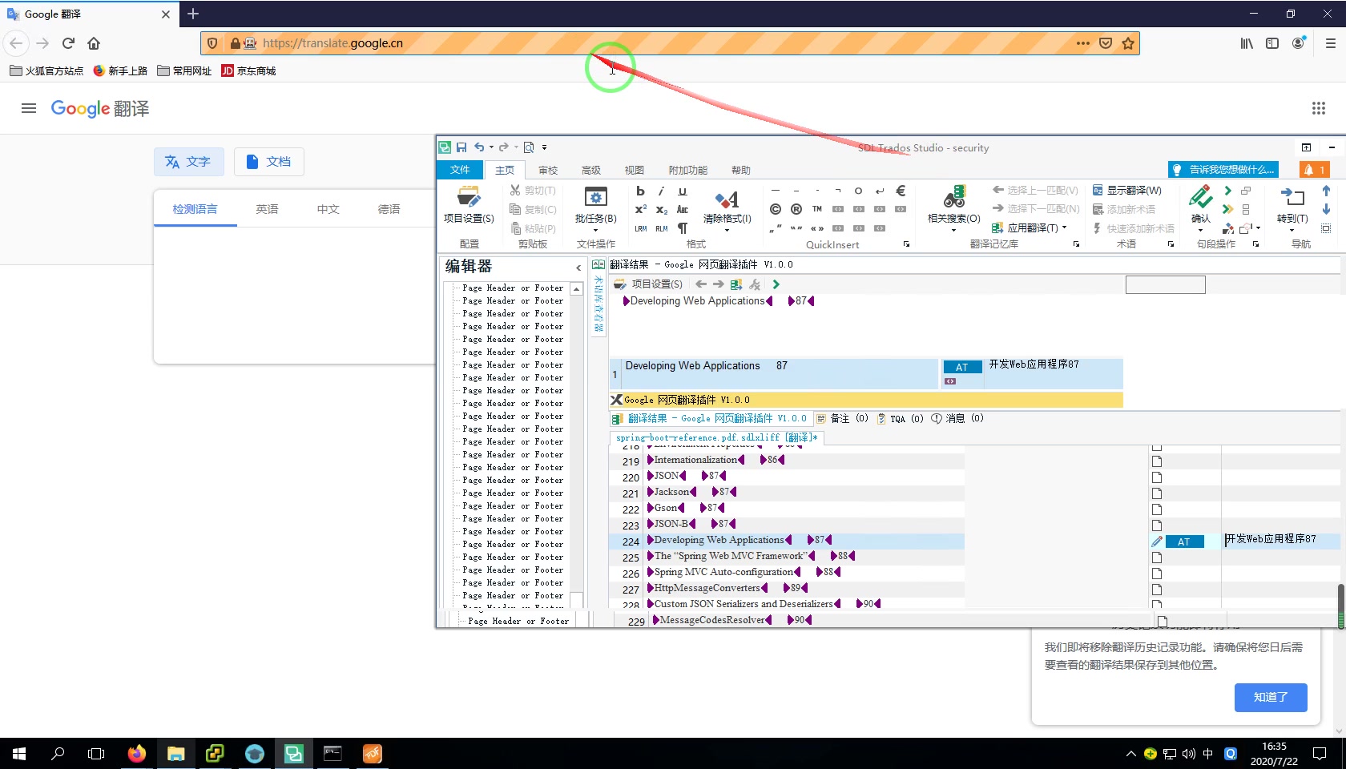Navigate to next segment with down arrow
Image resolution: width=1346 pixels, height=769 pixels.
click(x=1326, y=209)
